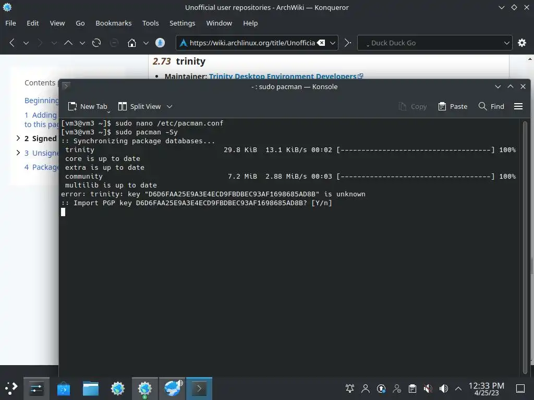The height and width of the screenshot is (400, 534).
Task: Open Konqueror settings gear icon
Action: point(521,43)
